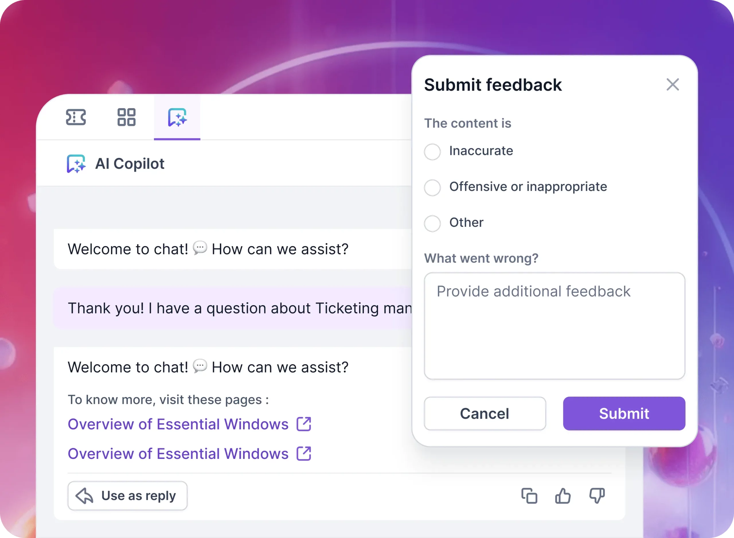Open Overview of Essential Windows page
The width and height of the screenshot is (734, 538).
click(178, 424)
